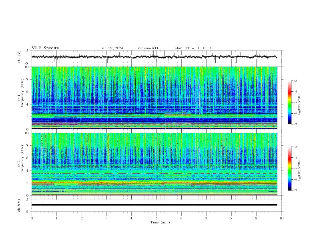Click the ch.1 voltage waveform trace
This screenshot has height=245, width=317.
154,57
